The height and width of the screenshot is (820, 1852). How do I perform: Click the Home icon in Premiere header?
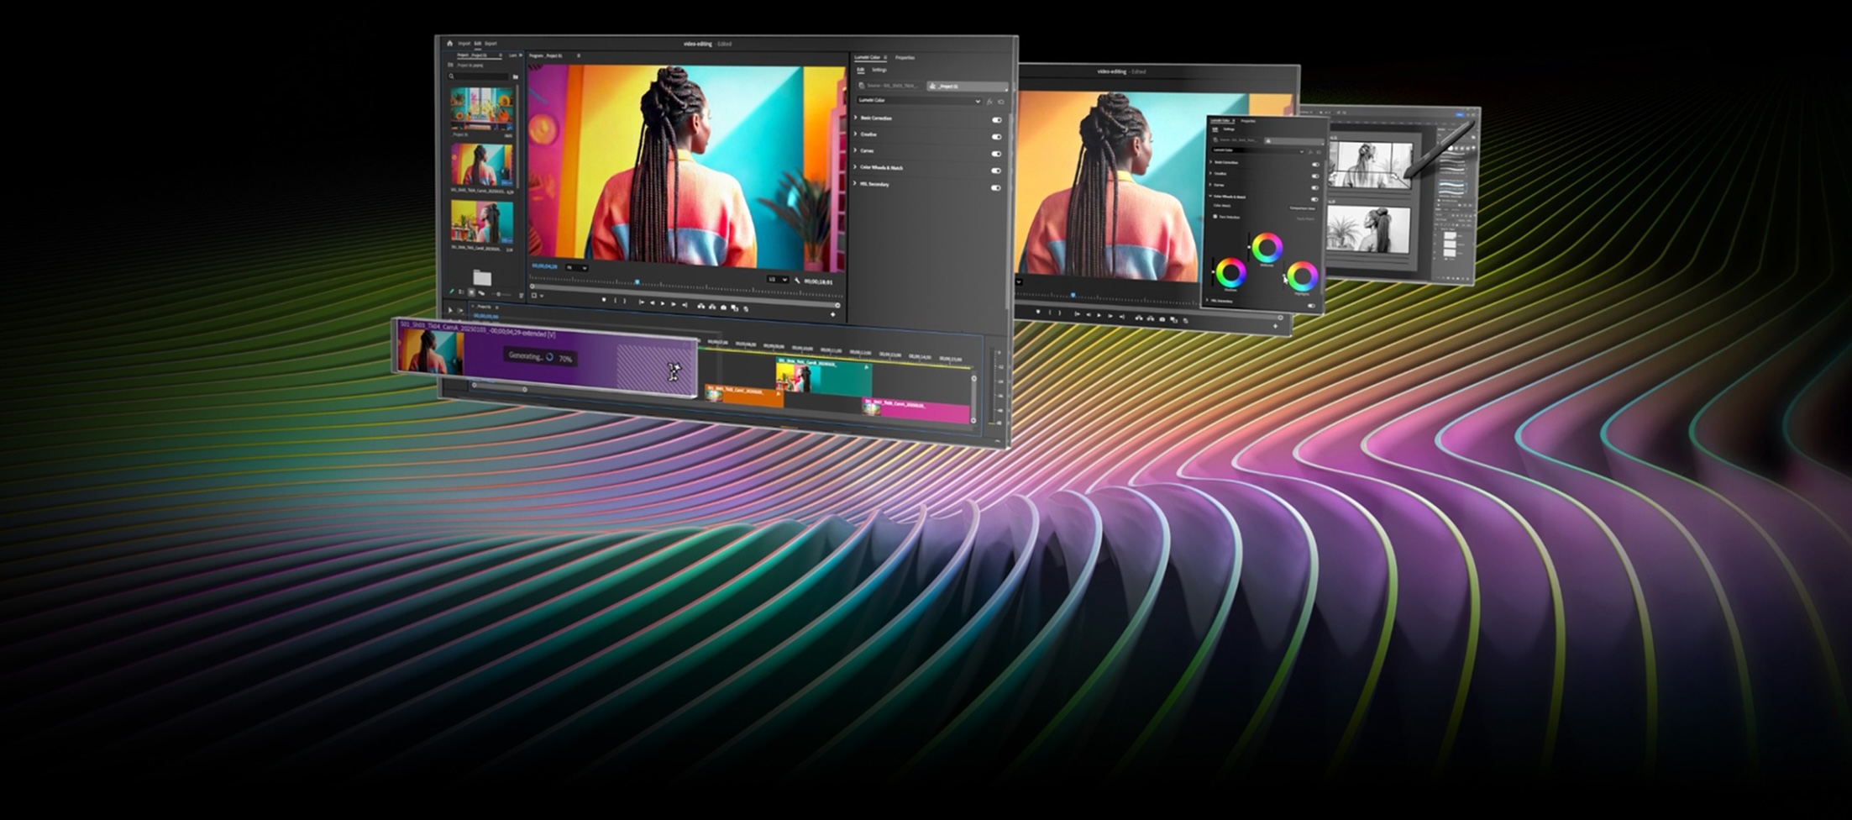449,43
